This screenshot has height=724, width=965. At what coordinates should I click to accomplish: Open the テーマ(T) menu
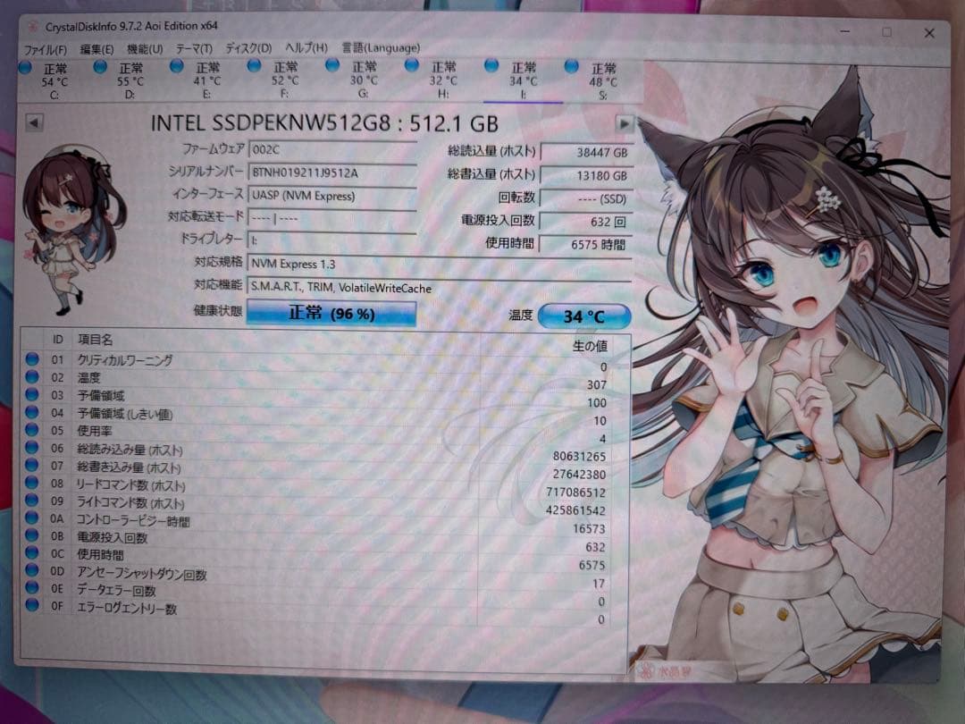[x=194, y=48]
